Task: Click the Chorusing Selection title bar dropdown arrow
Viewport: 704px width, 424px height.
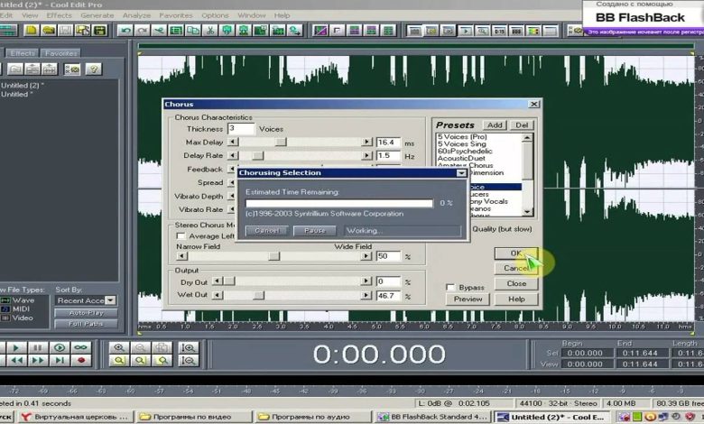Action: click(461, 172)
